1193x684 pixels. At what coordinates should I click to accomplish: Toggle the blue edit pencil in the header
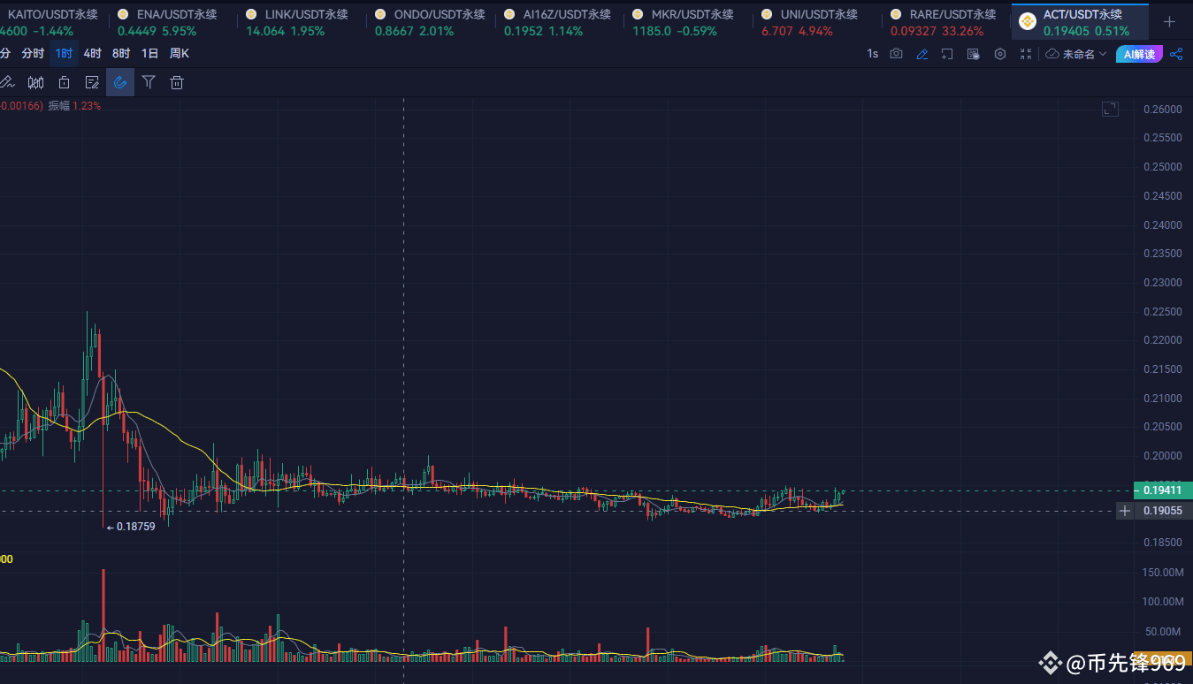point(922,53)
